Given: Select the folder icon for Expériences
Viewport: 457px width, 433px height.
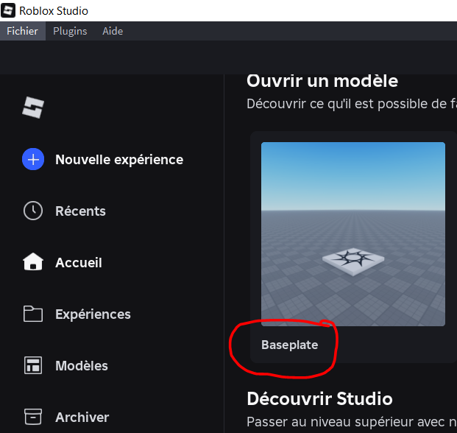Looking at the screenshot, I should click(33, 314).
